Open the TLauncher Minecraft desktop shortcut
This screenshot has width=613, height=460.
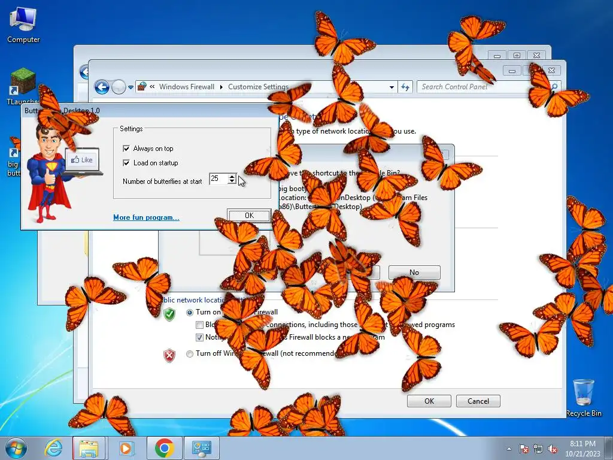[23, 87]
